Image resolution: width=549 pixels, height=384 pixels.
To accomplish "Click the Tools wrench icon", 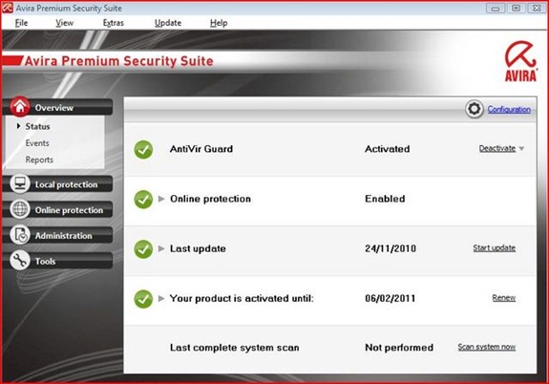I will pyautogui.click(x=20, y=261).
